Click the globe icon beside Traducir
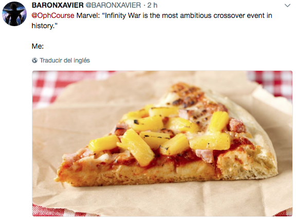Image resolution: width=296 pixels, height=222 pixels. 34,60
